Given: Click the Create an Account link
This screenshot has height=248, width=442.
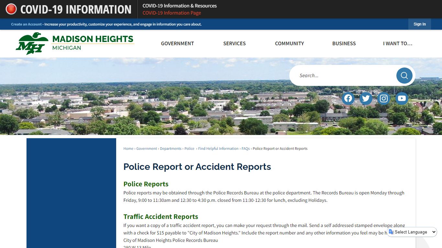Looking at the screenshot, I should click(x=26, y=24).
